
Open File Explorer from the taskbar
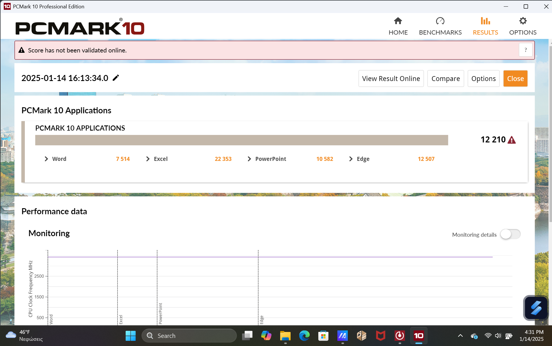click(x=285, y=336)
